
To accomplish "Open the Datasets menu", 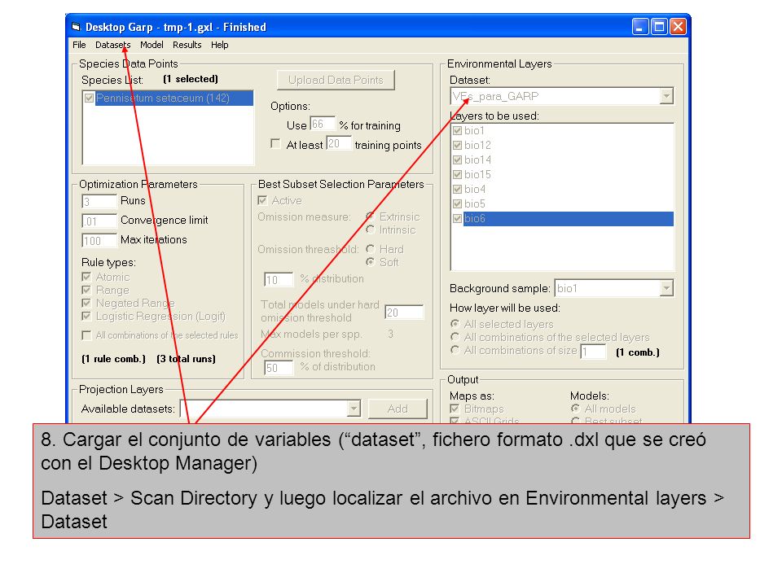I will click(112, 45).
